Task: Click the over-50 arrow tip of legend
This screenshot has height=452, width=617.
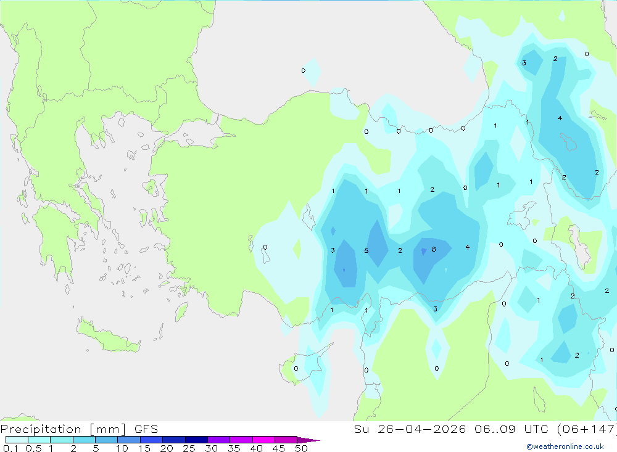Action: [308, 440]
